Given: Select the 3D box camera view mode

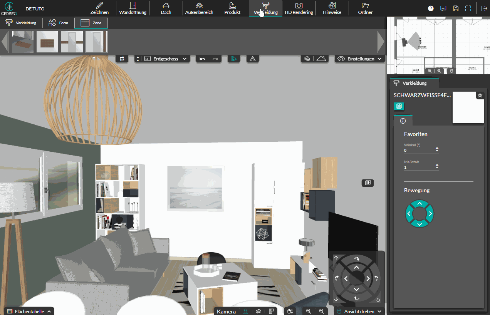Looking at the screenshot, I should pyautogui.click(x=258, y=311).
